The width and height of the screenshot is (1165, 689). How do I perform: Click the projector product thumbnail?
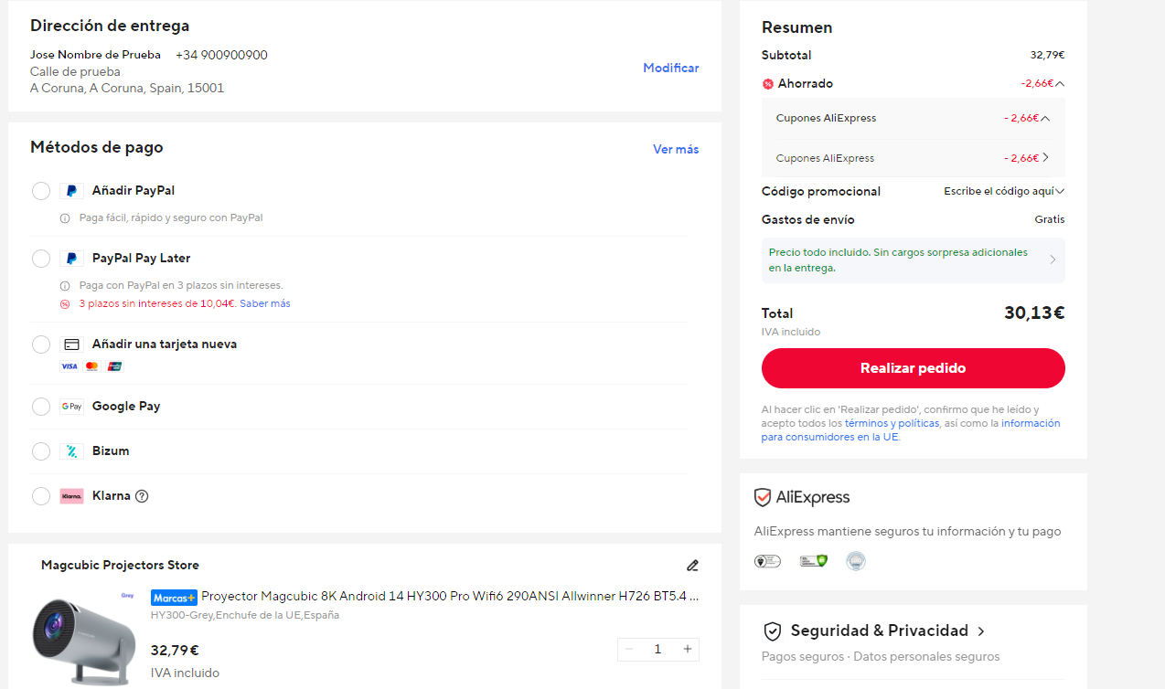tap(83, 637)
